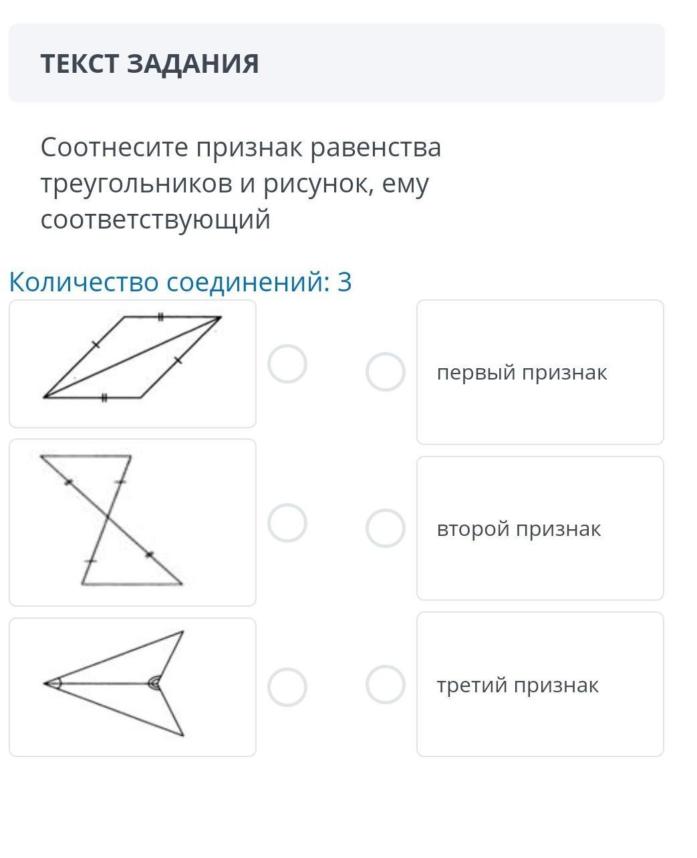Select the circle next to первый признак
697x858 pixels.
(386, 372)
